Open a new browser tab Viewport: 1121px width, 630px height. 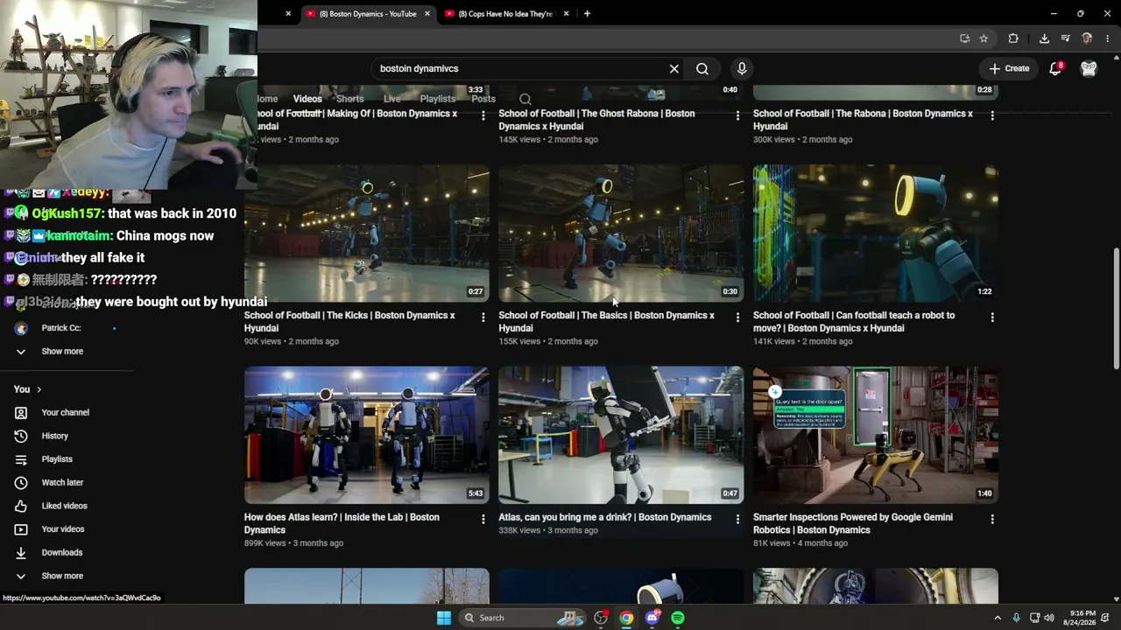tap(587, 14)
